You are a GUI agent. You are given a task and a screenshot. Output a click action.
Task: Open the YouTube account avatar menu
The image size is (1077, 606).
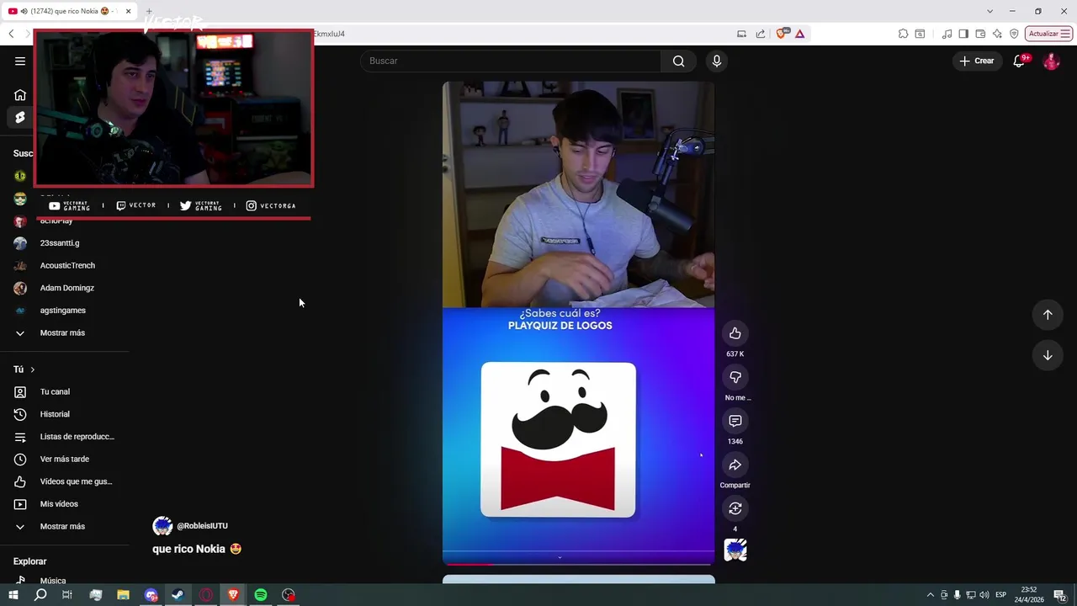[x=1051, y=61]
